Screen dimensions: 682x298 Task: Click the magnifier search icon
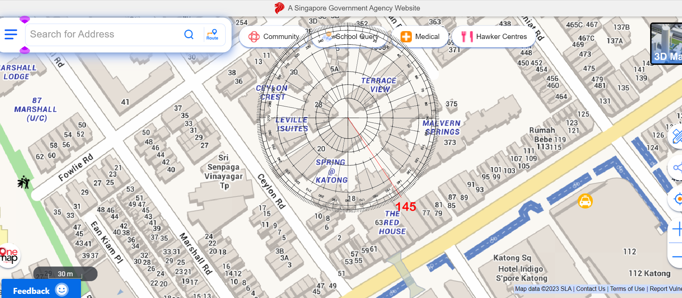[x=189, y=34]
